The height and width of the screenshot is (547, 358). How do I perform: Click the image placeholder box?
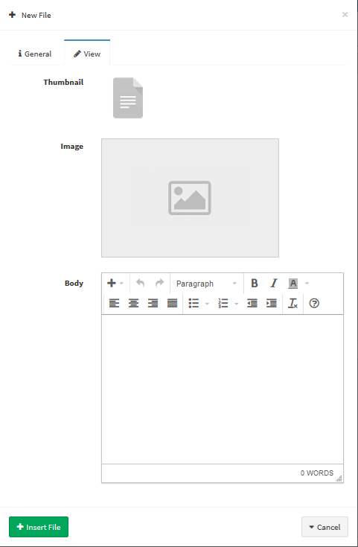(x=191, y=198)
